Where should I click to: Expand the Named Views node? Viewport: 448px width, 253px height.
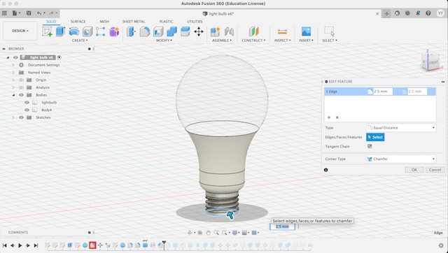click(x=13, y=73)
